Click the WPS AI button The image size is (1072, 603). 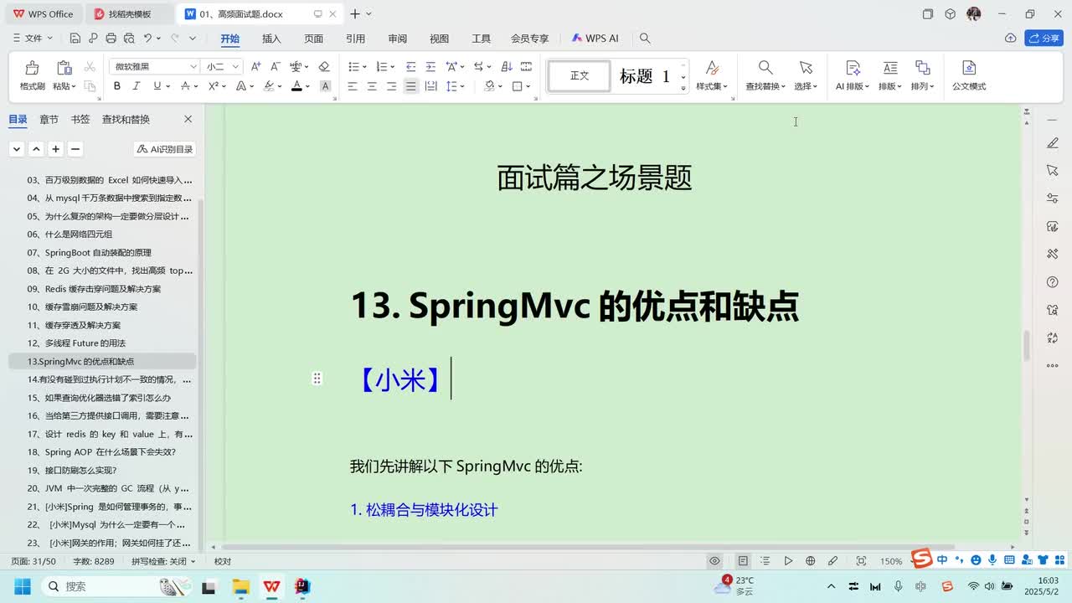coord(595,39)
